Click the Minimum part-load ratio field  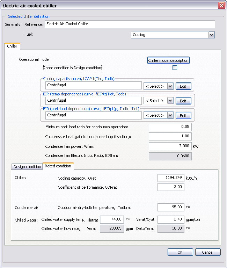(x=170, y=127)
